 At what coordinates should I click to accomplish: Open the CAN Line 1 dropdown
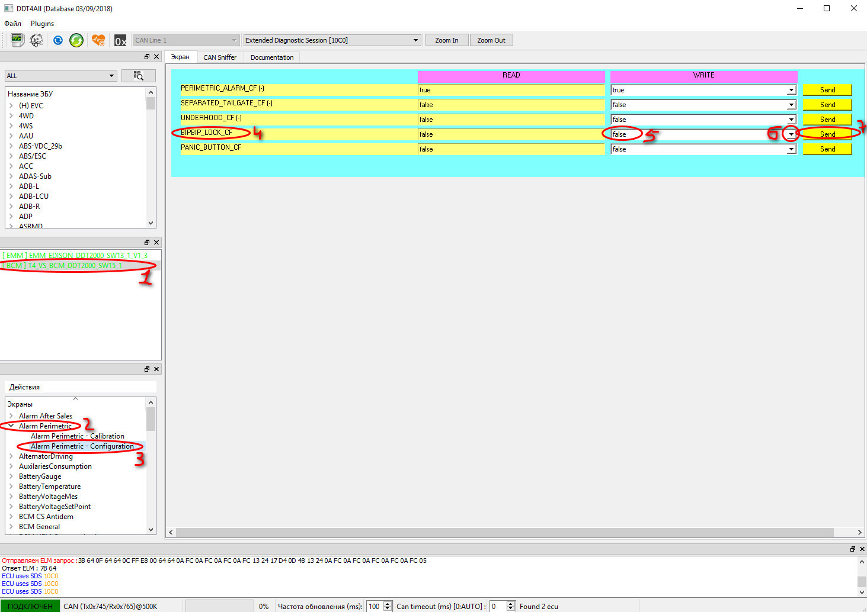(x=187, y=40)
